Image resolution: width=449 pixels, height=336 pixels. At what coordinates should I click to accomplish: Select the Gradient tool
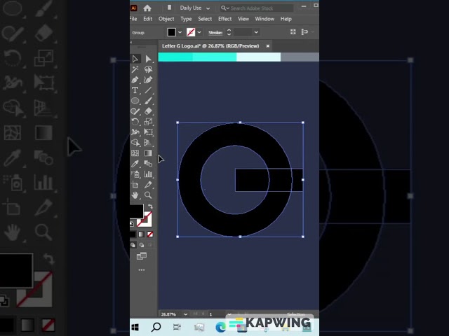click(148, 153)
